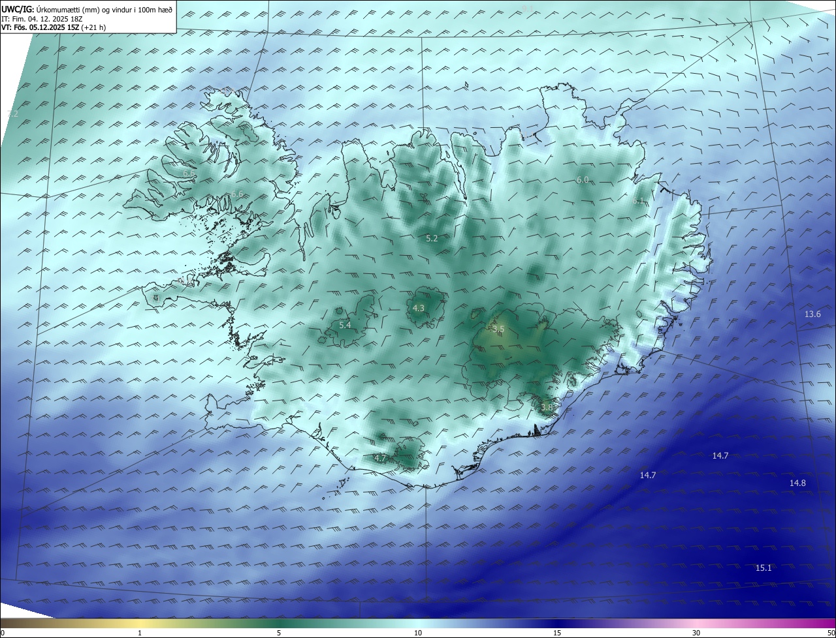Click the 14.8 value over the ocean
The width and height of the screenshot is (836, 638).
point(797,483)
